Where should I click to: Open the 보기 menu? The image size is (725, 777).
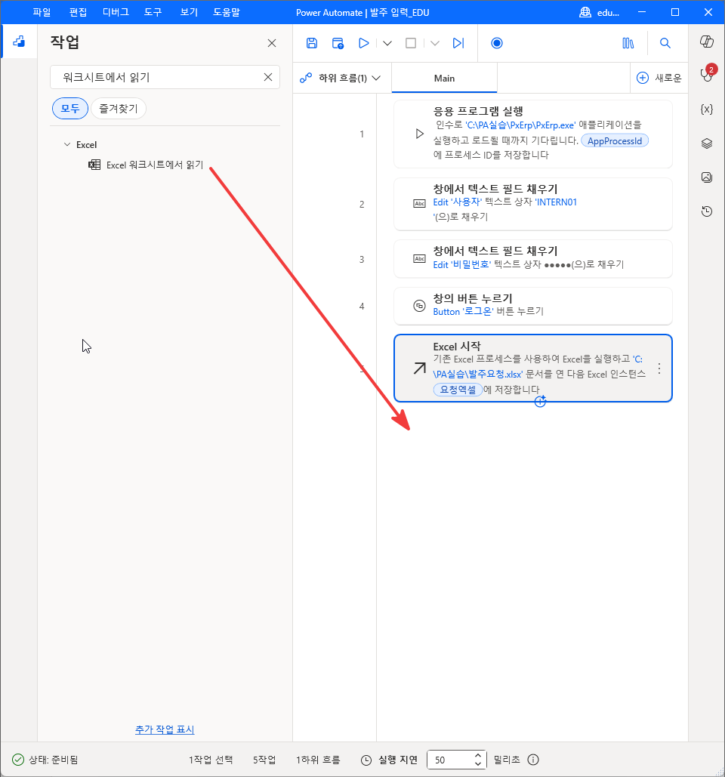(x=189, y=12)
